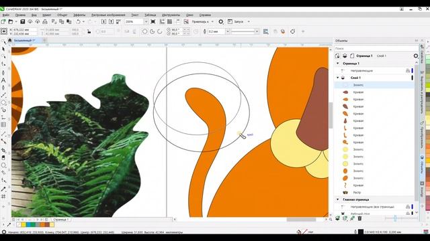
Task: Collapse the Страница 1 tree node
Action: pos(337,64)
